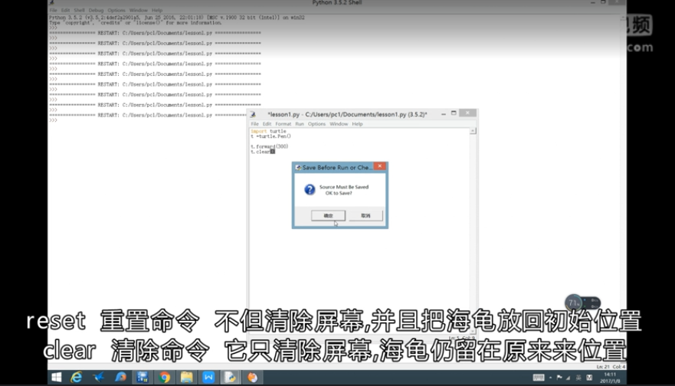The height and width of the screenshot is (386, 675).
Task: Open the taskbar icon left of Control Panel
Action: pyautogui.click(x=120, y=378)
